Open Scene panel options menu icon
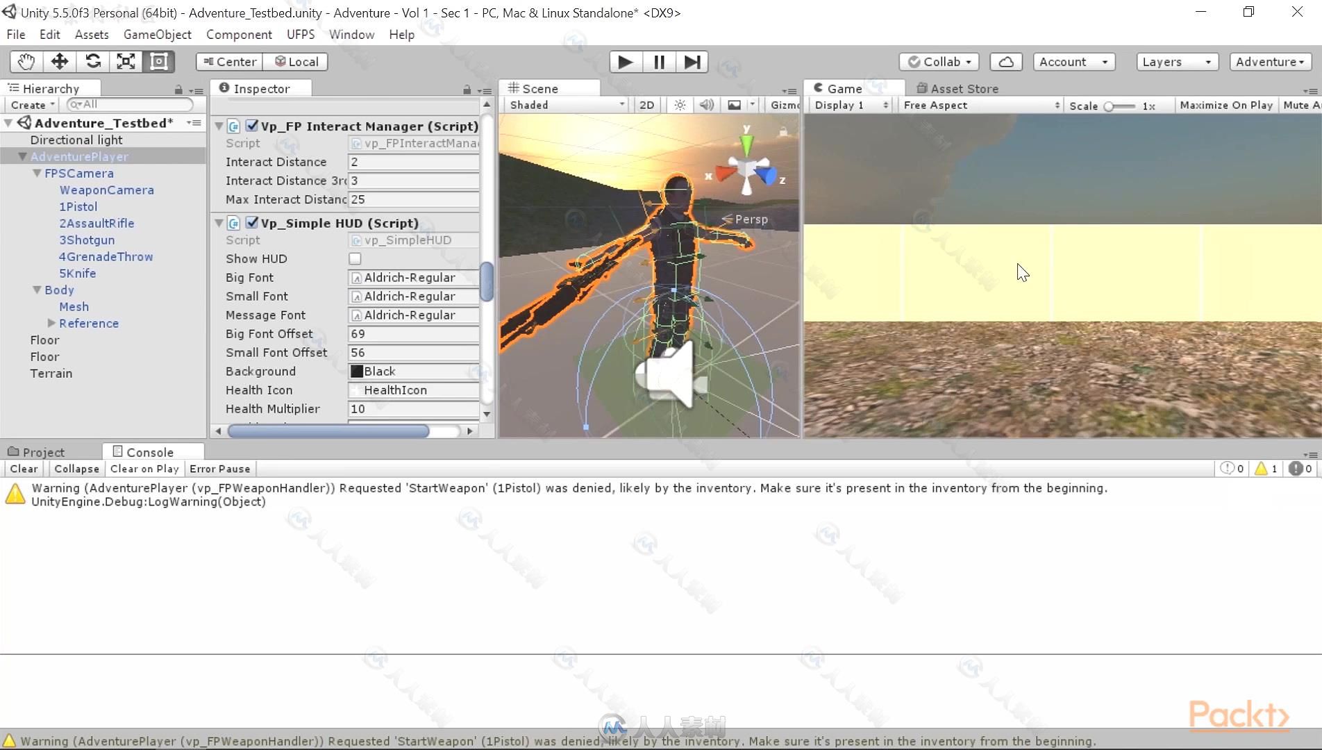Image resolution: width=1322 pixels, height=750 pixels. [789, 90]
